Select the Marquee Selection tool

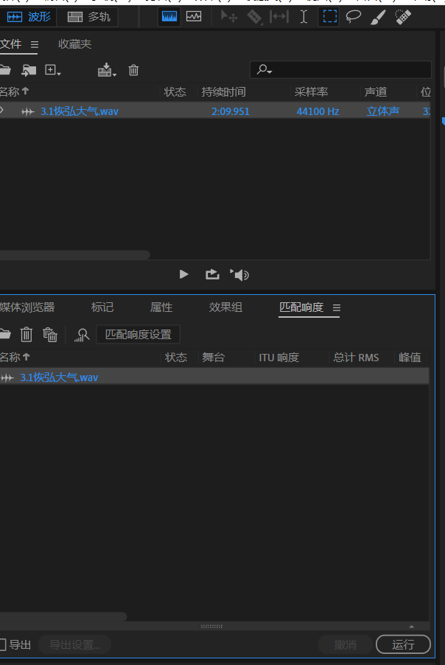click(x=329, y=17)
